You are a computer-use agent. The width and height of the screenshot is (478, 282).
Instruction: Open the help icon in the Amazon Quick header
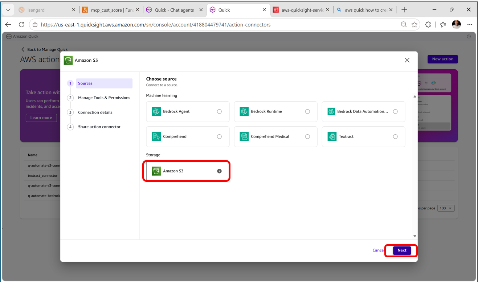coord(469,36)
